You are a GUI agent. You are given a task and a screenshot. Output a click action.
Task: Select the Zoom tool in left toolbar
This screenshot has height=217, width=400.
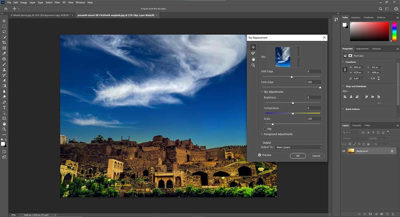(x=4, y=129)
